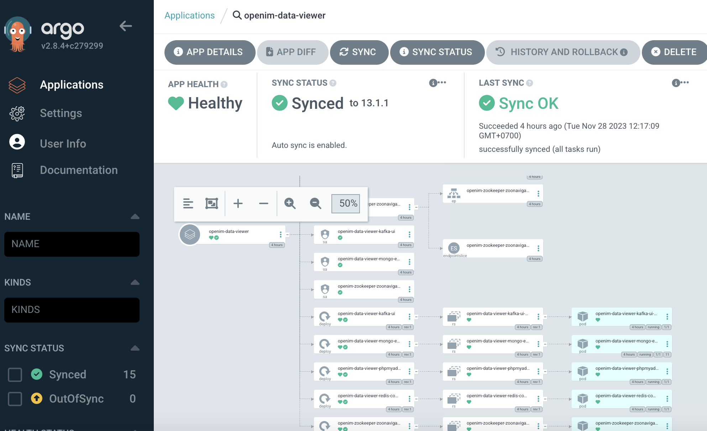Click the zoom out magnifier icon

click(315, 203)
